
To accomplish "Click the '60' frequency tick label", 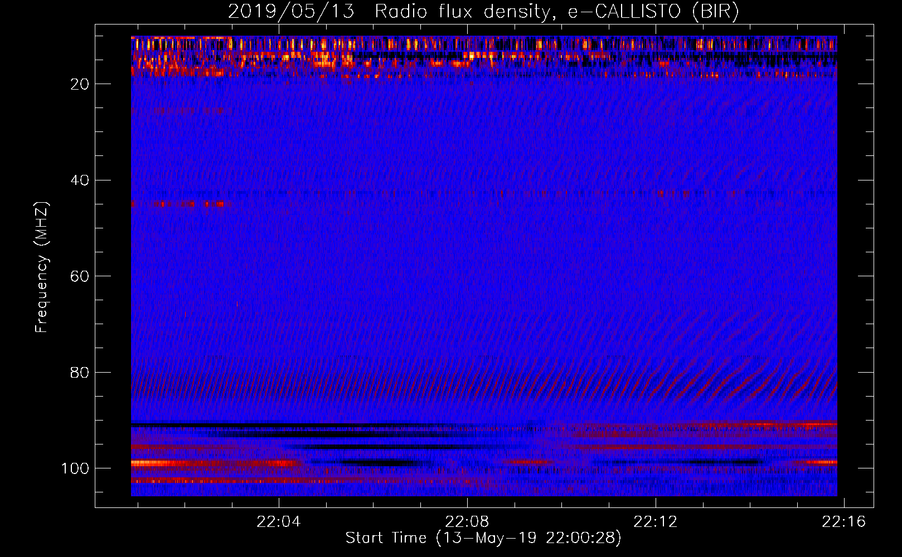I will 80,276.
